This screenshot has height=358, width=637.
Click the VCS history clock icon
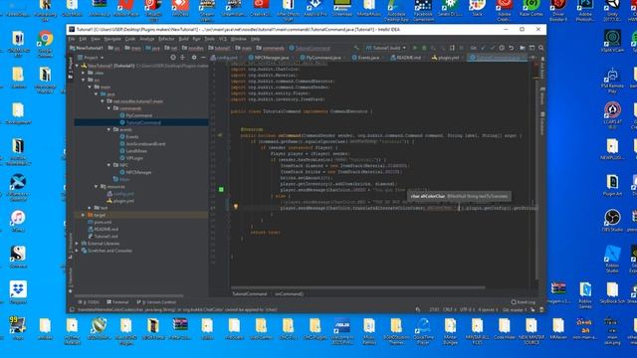click(x=502, y=48)
